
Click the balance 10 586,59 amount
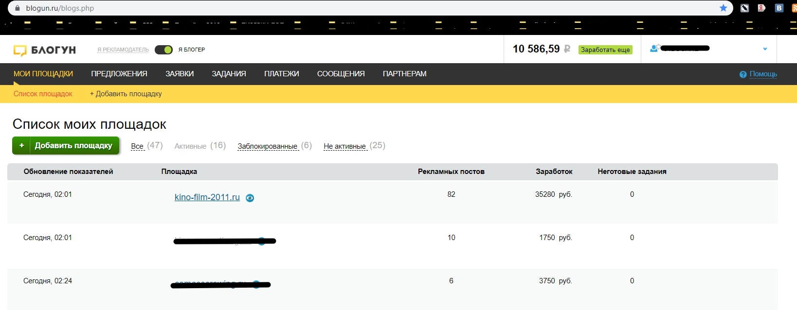coord(536,49)
